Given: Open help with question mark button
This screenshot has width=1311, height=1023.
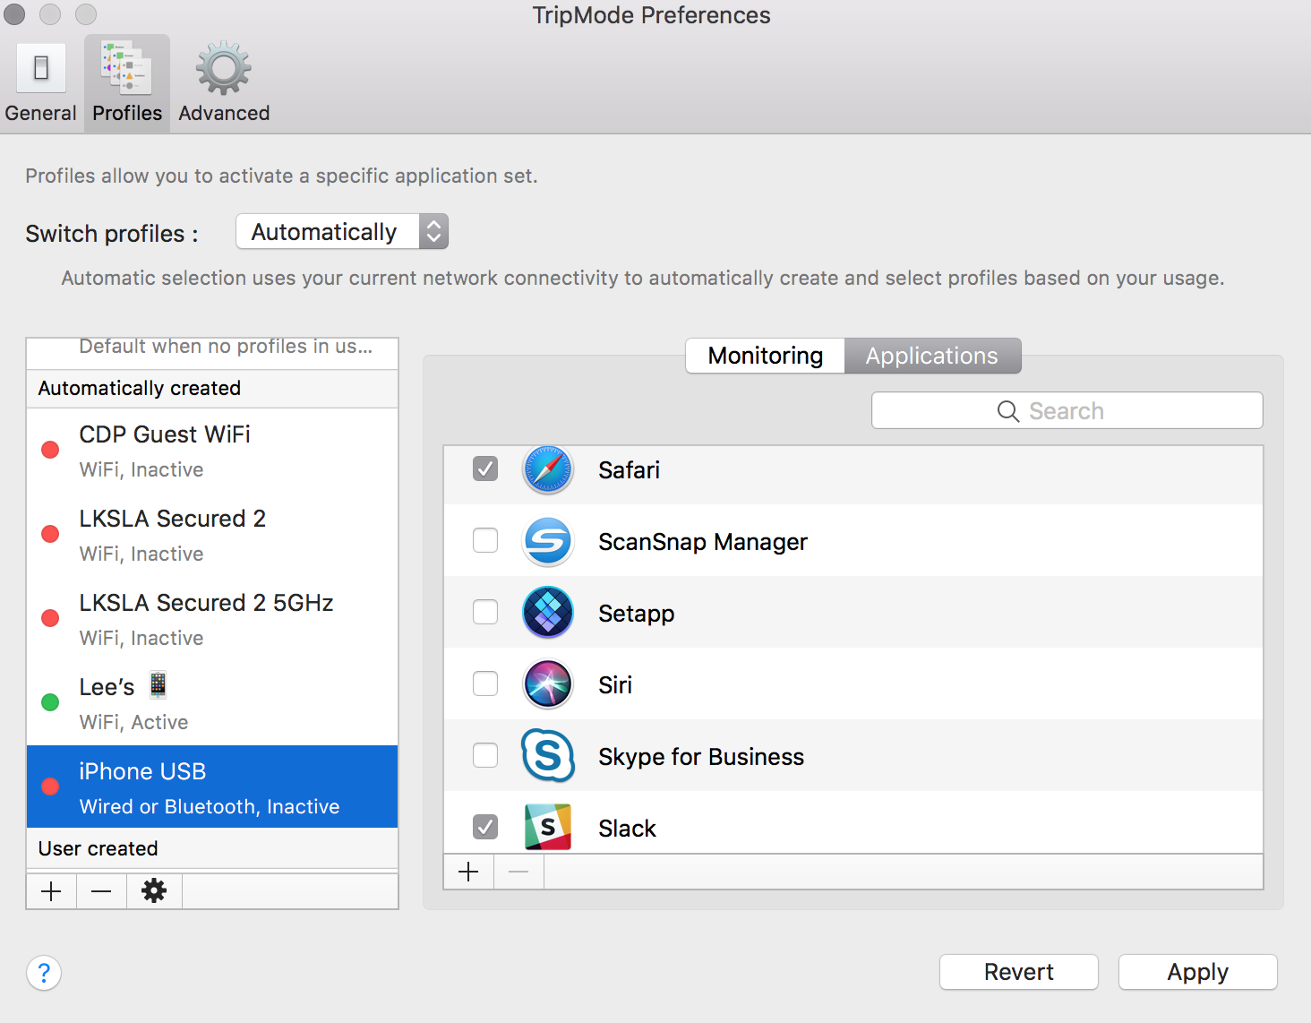Looking at the screenshot, I should coord(44,973).
